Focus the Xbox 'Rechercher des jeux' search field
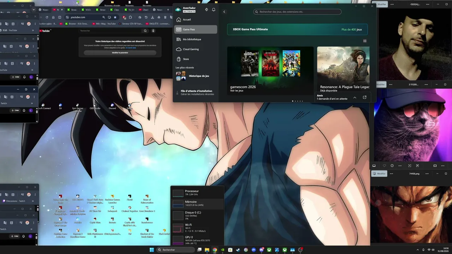The image size is (452, 254). coord(297,12)
